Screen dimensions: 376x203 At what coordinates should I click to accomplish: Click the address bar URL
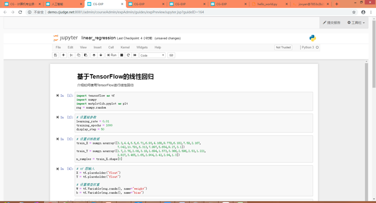pos(126,12)
